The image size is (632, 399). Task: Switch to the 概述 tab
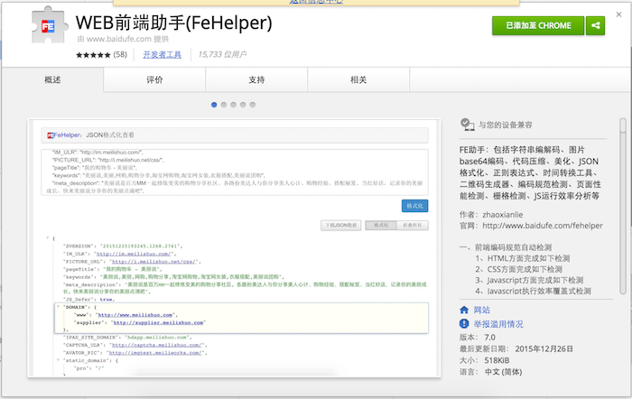point(52,79)
